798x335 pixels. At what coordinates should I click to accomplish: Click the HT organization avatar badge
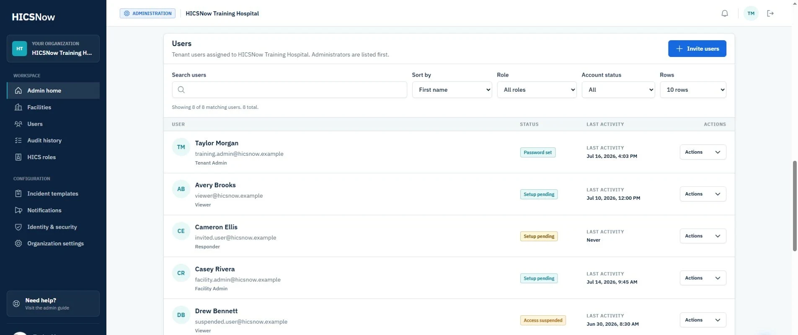20,49
